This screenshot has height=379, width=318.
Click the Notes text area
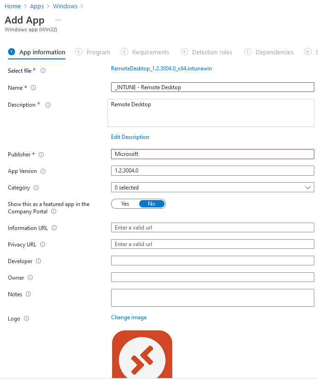pos(212,298)
